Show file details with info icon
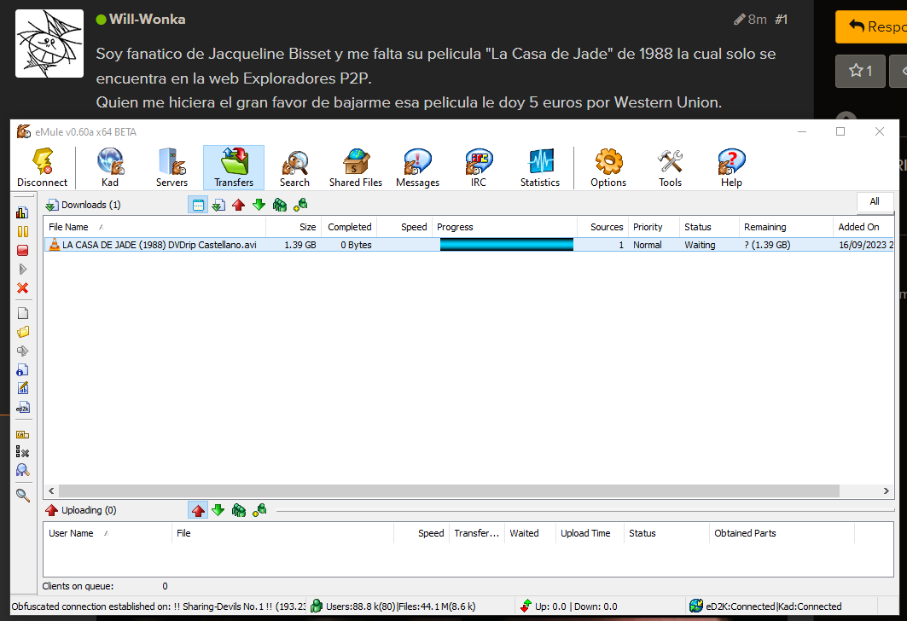The width and height of the screenshot is (907, 621). click(22, 370)
